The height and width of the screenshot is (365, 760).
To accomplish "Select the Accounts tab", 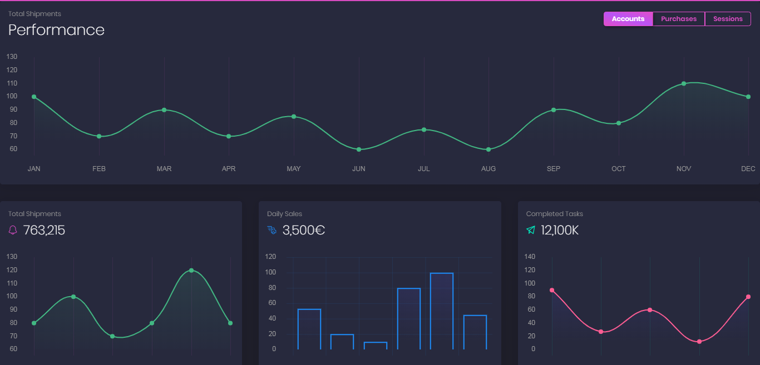I will click(628, 19).
